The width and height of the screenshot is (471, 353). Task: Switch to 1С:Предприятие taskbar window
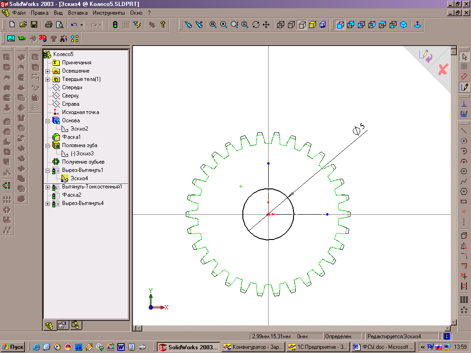point(318,347)
